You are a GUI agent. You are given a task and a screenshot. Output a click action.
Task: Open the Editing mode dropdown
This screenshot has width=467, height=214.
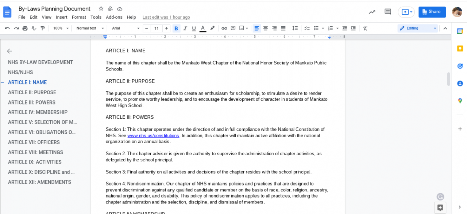[417, 28]
